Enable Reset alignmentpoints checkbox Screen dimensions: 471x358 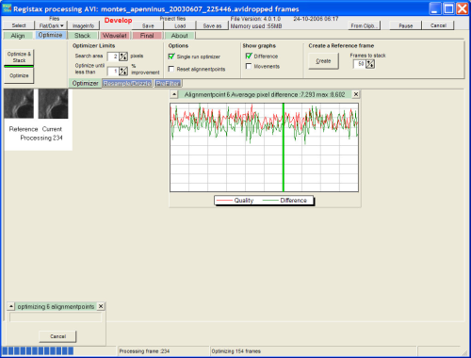tap(171, 69)
